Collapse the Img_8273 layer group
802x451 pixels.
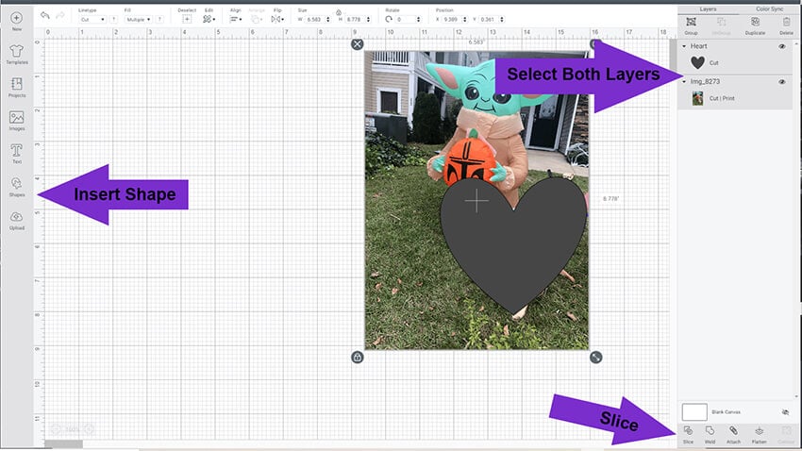click(x=684, y=81)
